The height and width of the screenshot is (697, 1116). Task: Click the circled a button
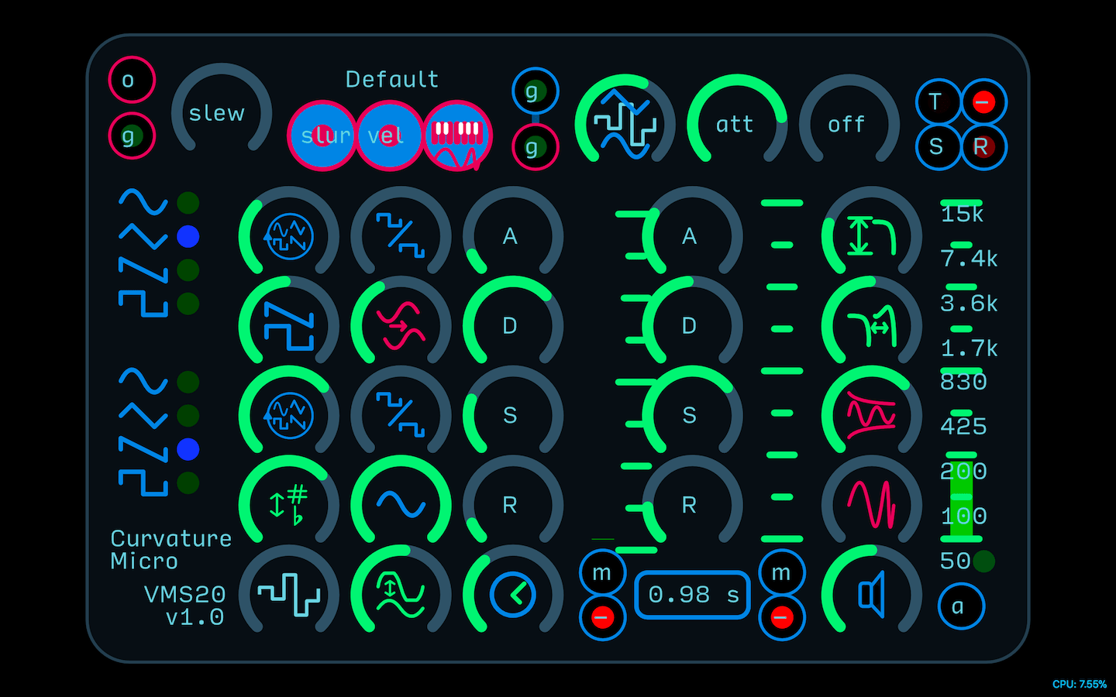tap(961, 606)
